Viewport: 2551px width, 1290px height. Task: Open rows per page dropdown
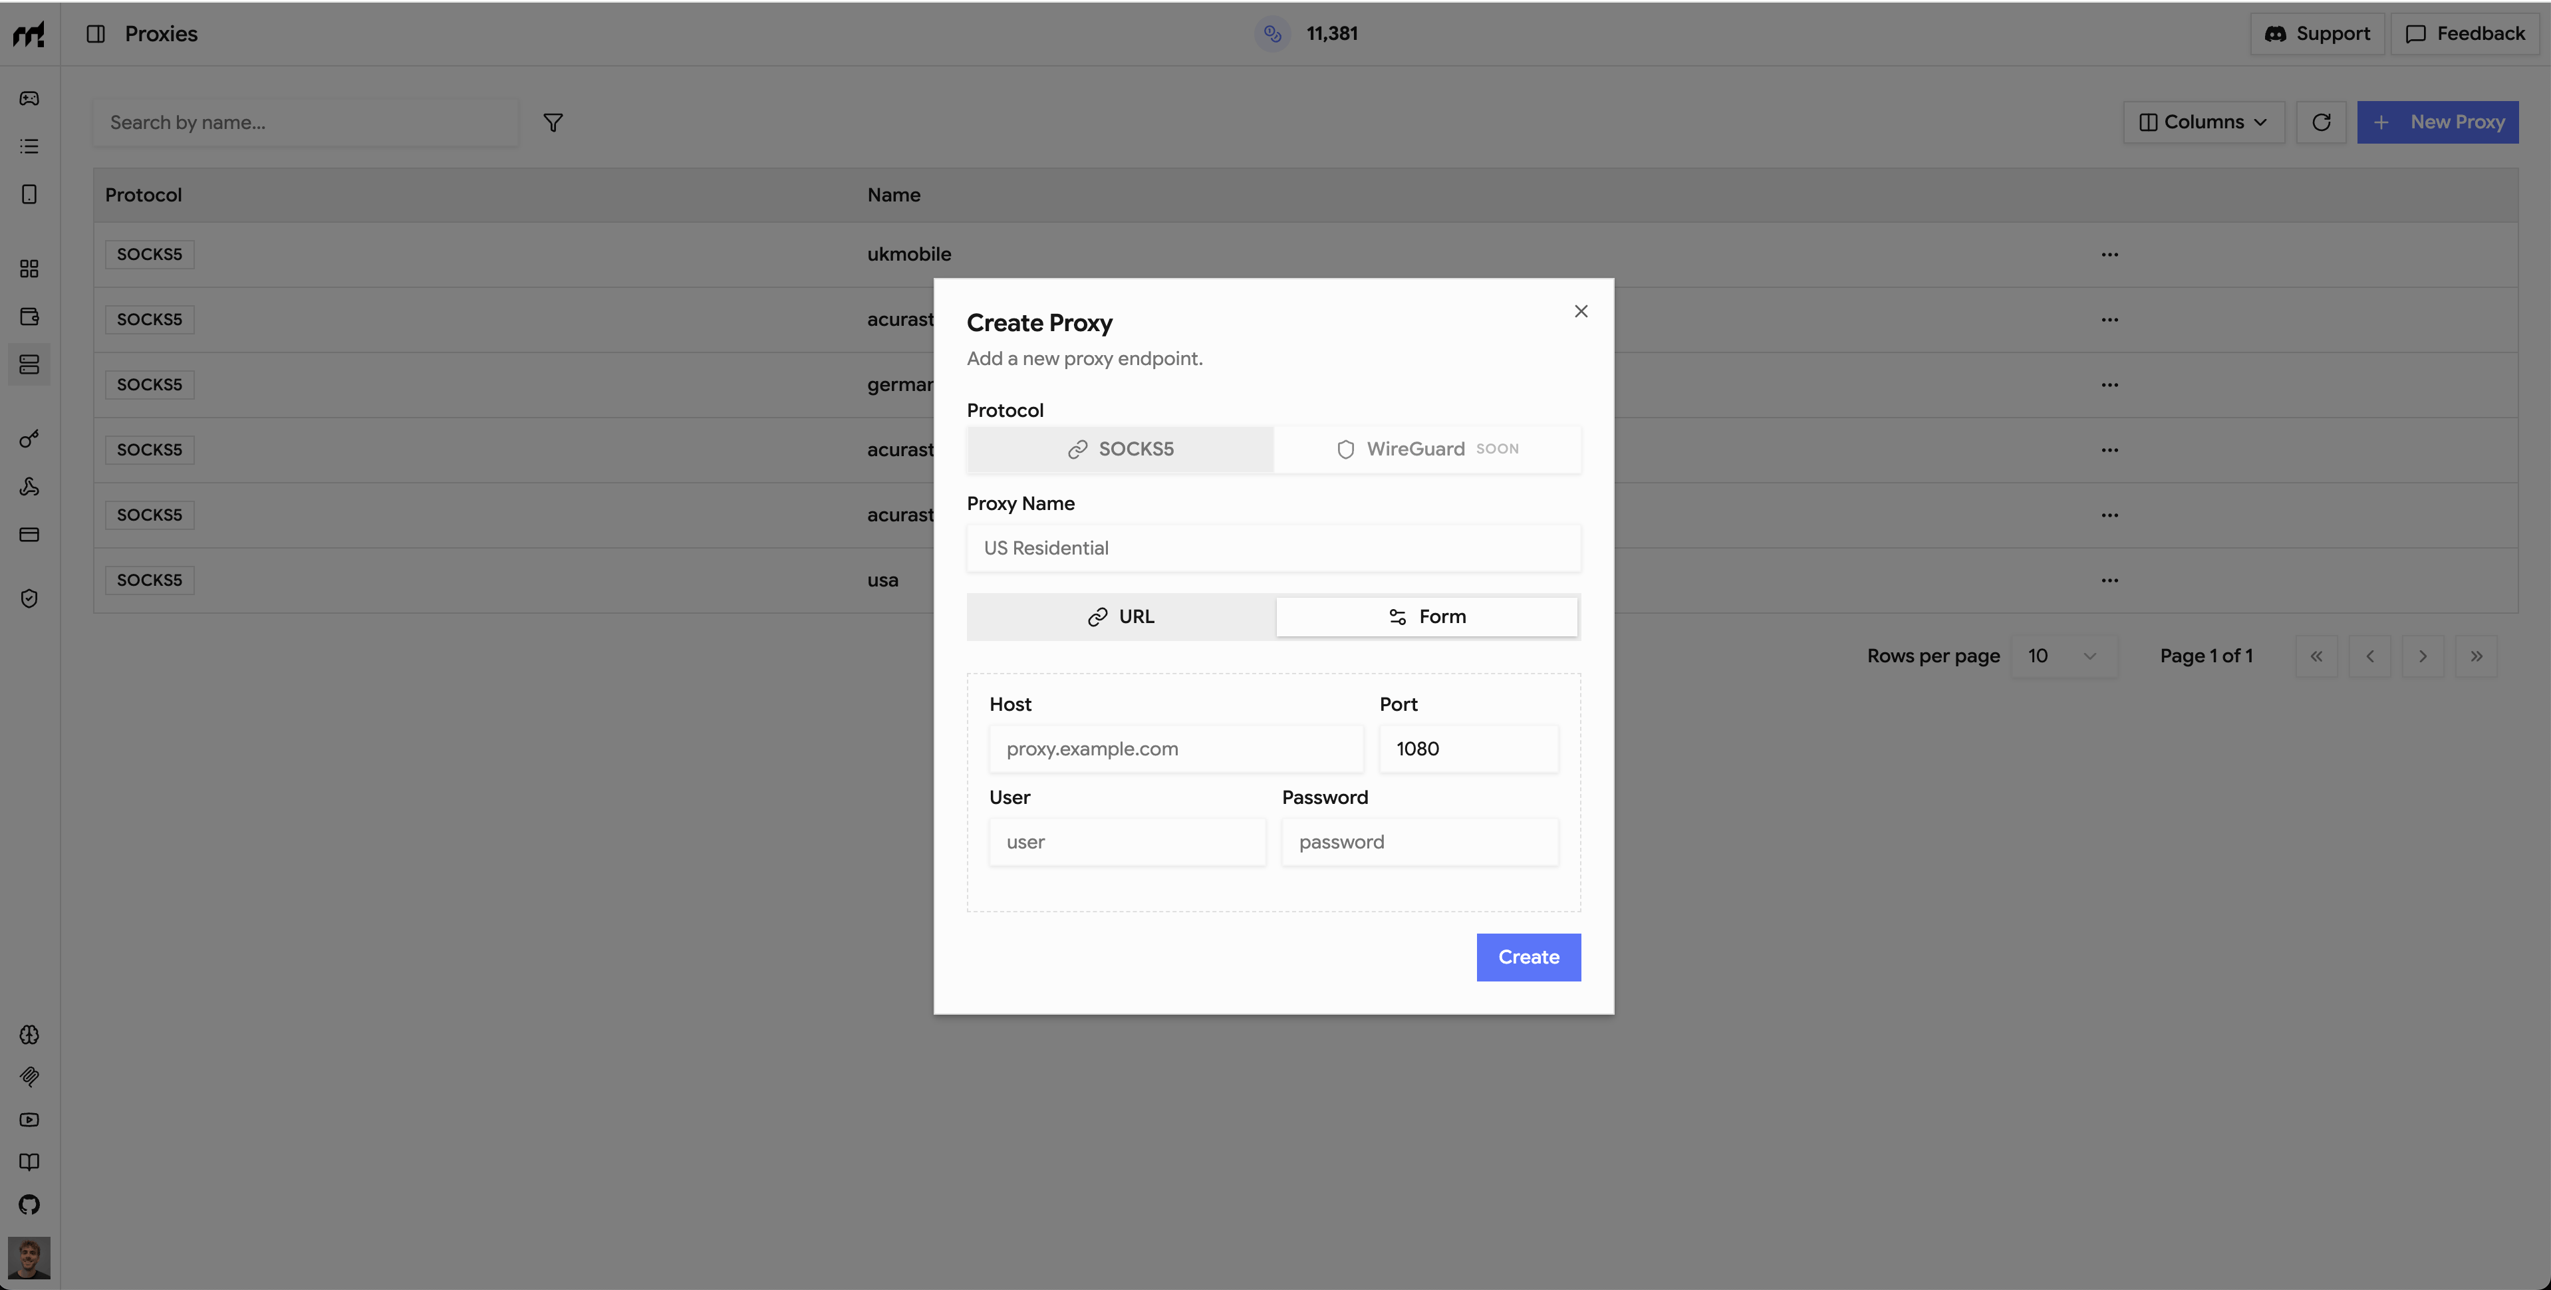2064,656
